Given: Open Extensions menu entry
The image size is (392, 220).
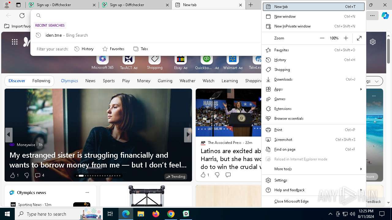Looking at the screenshot, I should (314, 109).
